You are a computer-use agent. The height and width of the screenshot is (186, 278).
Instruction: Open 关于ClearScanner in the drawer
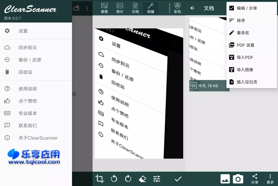pos(36,138)
